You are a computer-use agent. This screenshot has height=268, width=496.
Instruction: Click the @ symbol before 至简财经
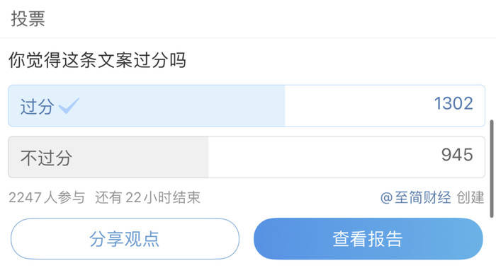(x=387, y=198)
